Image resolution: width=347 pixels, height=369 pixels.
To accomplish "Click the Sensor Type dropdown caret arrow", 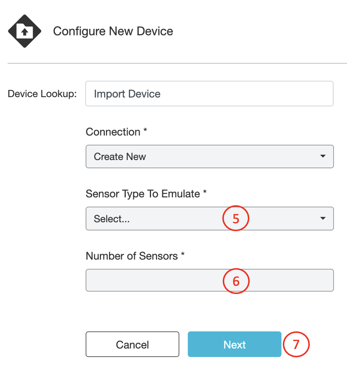I will [323, 218].
